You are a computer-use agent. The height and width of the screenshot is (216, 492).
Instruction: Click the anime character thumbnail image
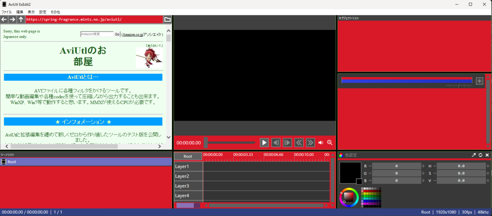[149, 58]
